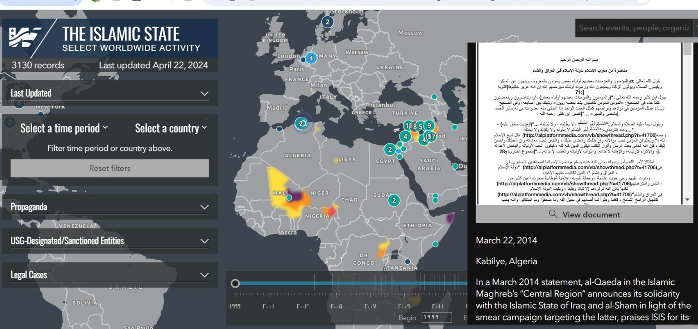Image resolution: width=698 pixels, height=329 pixels.
Task: Click the cluster marker labeled 37
Action: (x=431, y=136)
